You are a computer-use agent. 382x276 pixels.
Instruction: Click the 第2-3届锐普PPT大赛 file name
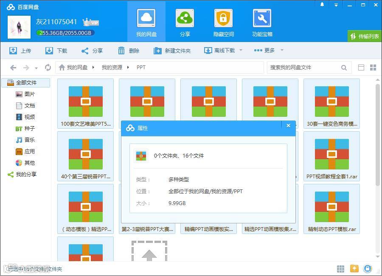point(147,229)
